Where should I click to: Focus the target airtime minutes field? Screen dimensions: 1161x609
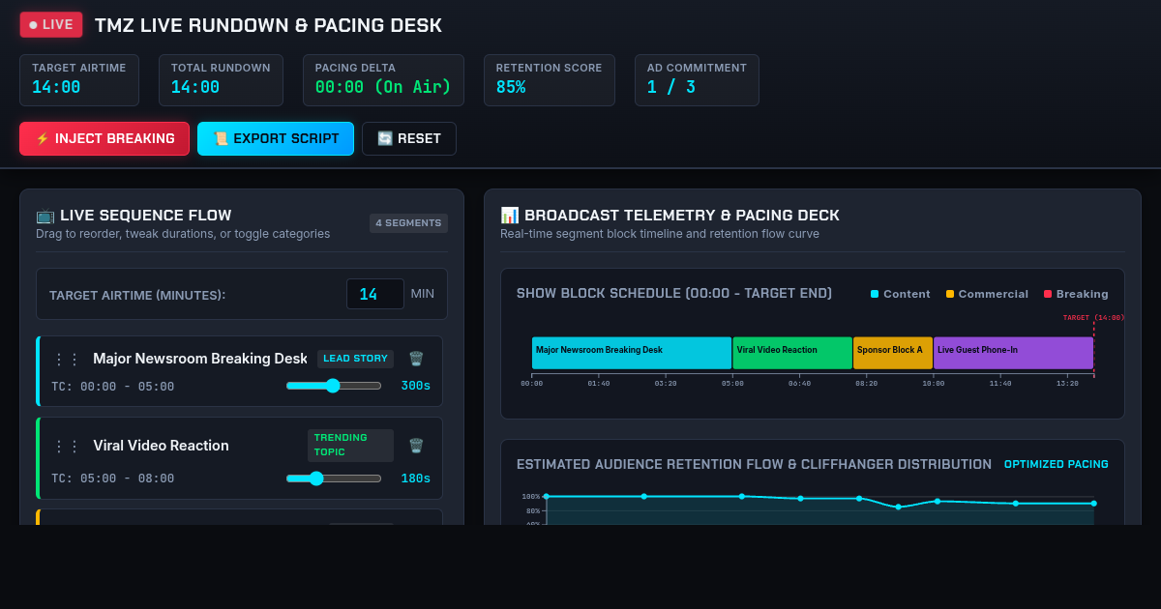(375, 294)
